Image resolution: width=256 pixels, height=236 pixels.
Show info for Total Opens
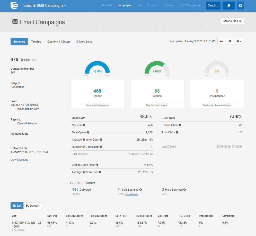88,132
